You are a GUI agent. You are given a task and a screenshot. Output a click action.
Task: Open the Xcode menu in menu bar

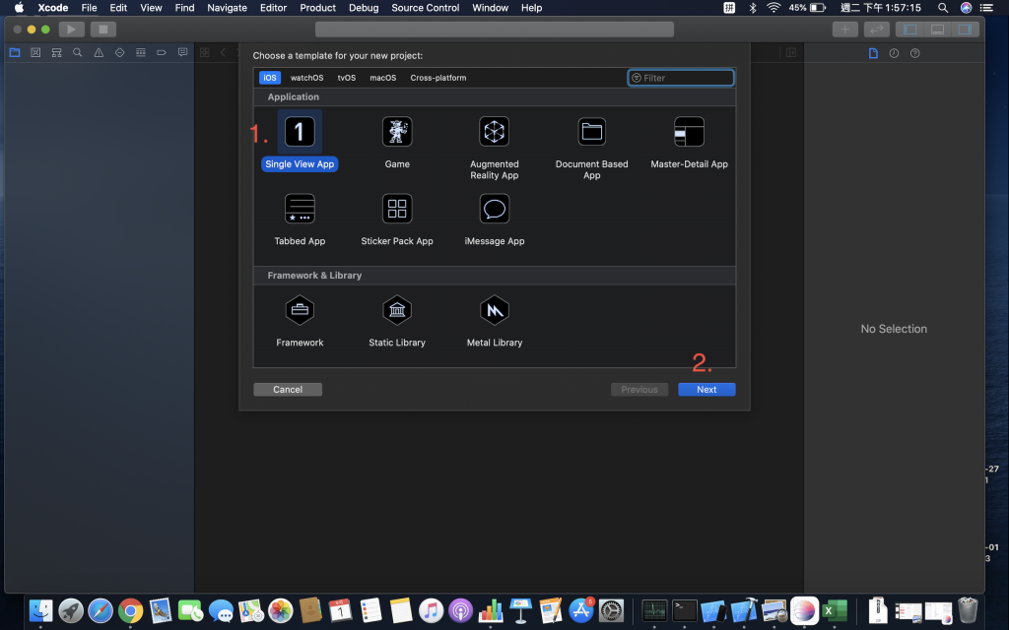53,8
